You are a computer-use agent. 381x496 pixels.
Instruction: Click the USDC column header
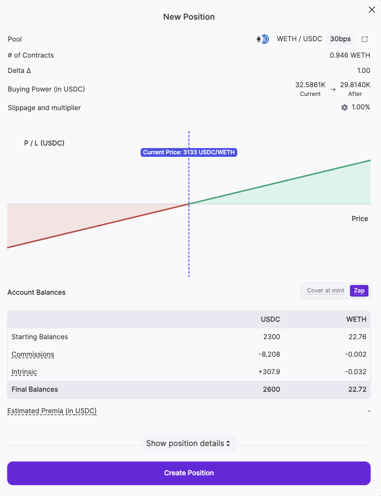pos(270,319)
